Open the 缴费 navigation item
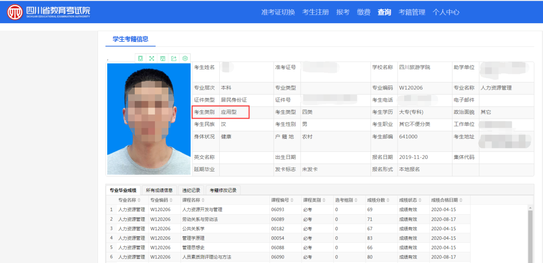The image size is (543, 263). click(364, 13)
